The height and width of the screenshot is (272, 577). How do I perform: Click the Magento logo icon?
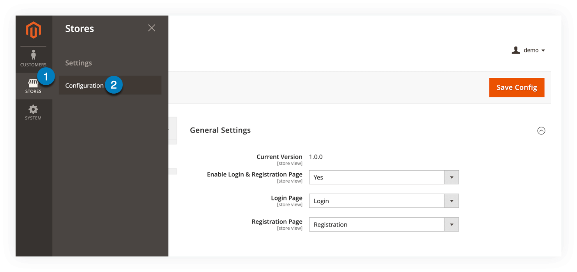(x=33, y=30)
